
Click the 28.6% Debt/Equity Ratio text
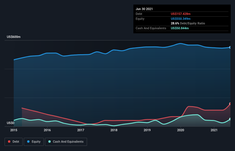pyautogui.click(x=188, y=24)
